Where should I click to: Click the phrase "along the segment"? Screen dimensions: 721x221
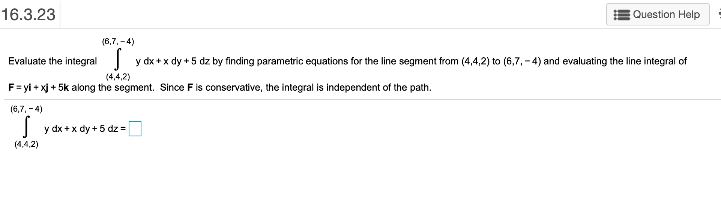[x=113, y=88]
